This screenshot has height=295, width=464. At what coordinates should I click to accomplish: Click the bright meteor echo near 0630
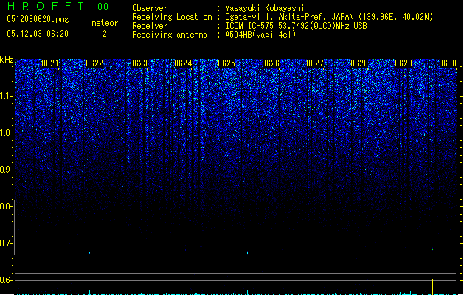point(432,249)
